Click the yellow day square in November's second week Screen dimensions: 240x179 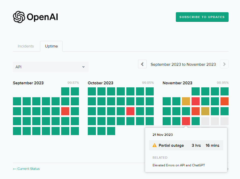[x=186, y=101]
